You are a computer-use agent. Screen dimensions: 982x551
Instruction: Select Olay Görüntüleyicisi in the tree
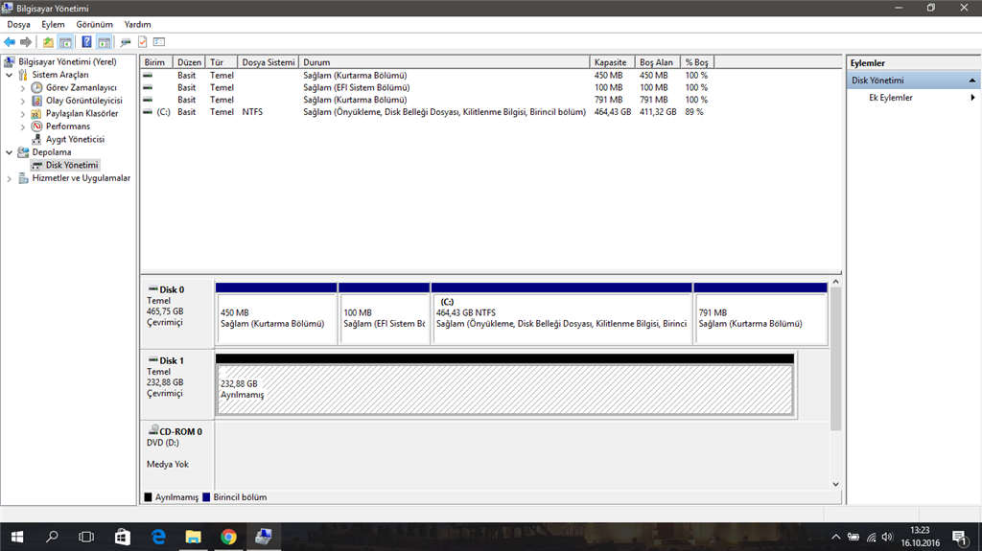pyautogui.click(x=84, y=101)
